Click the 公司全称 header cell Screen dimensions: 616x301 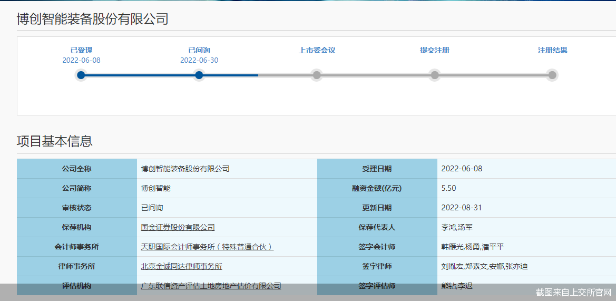click(x=76, y=169)
